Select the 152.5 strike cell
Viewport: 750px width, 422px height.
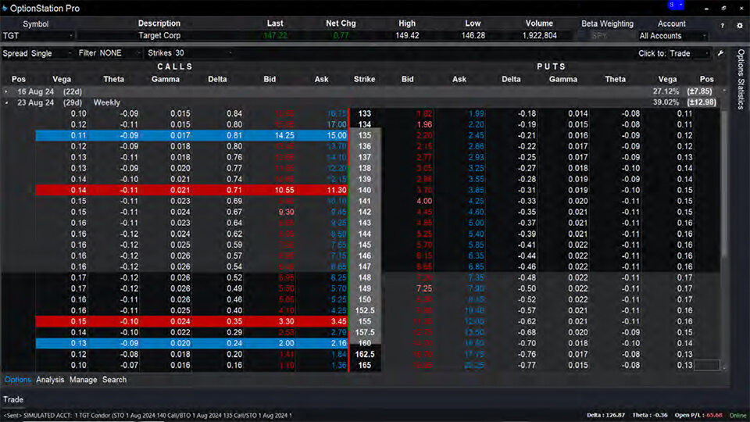pyautogui.click(x=365, y=310)
